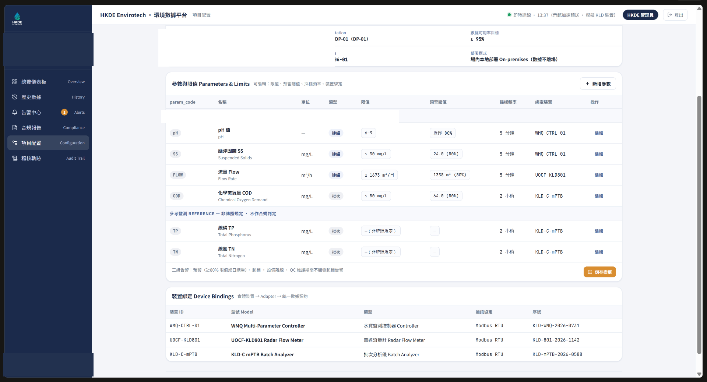Click the Alerts bell icon
The height and width of the screenshot is (382, 707).
(15, 112)
